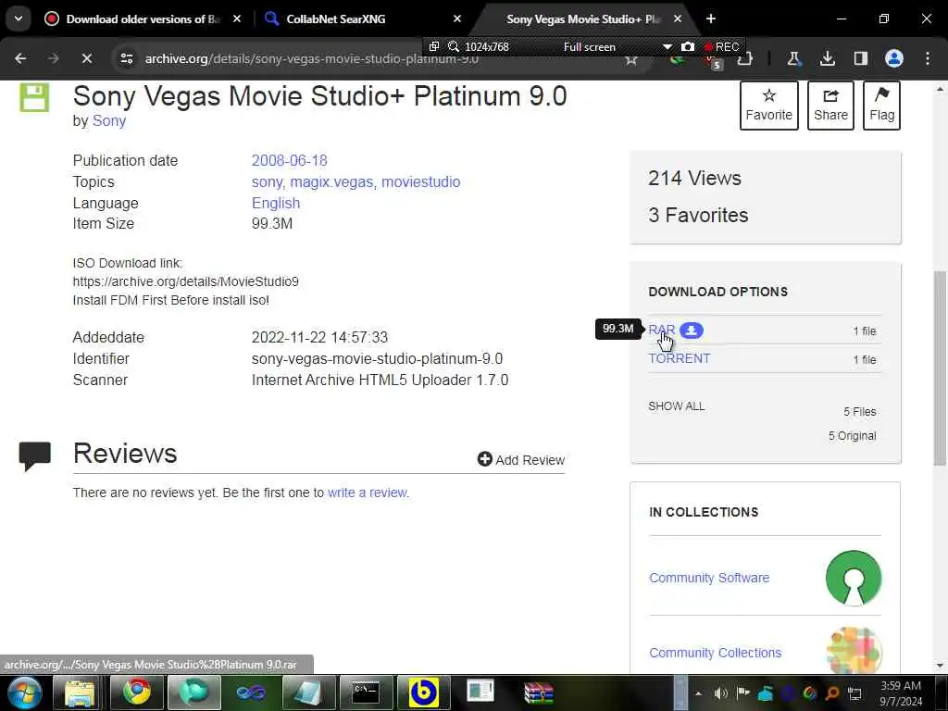The width and height of the screenshot is (948, 711).
Task: Open the command prompt taskbar icon
Action: coord(366,692)
